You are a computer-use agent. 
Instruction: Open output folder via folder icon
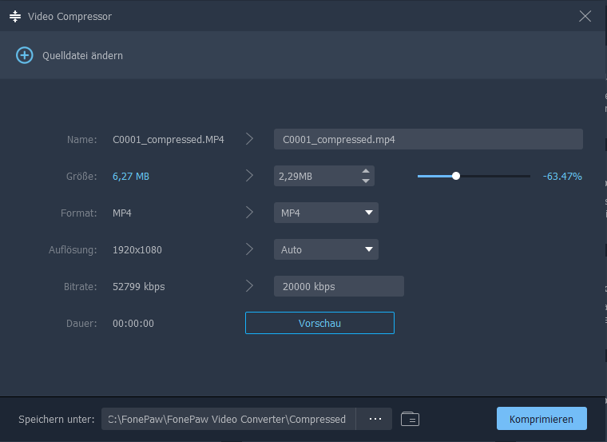410,419
